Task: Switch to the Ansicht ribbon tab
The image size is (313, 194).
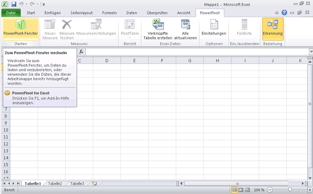Action: point(183,13)
